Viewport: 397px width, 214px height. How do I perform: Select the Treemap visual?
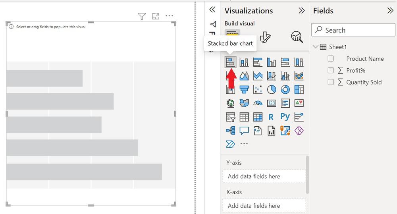(299, 89)
